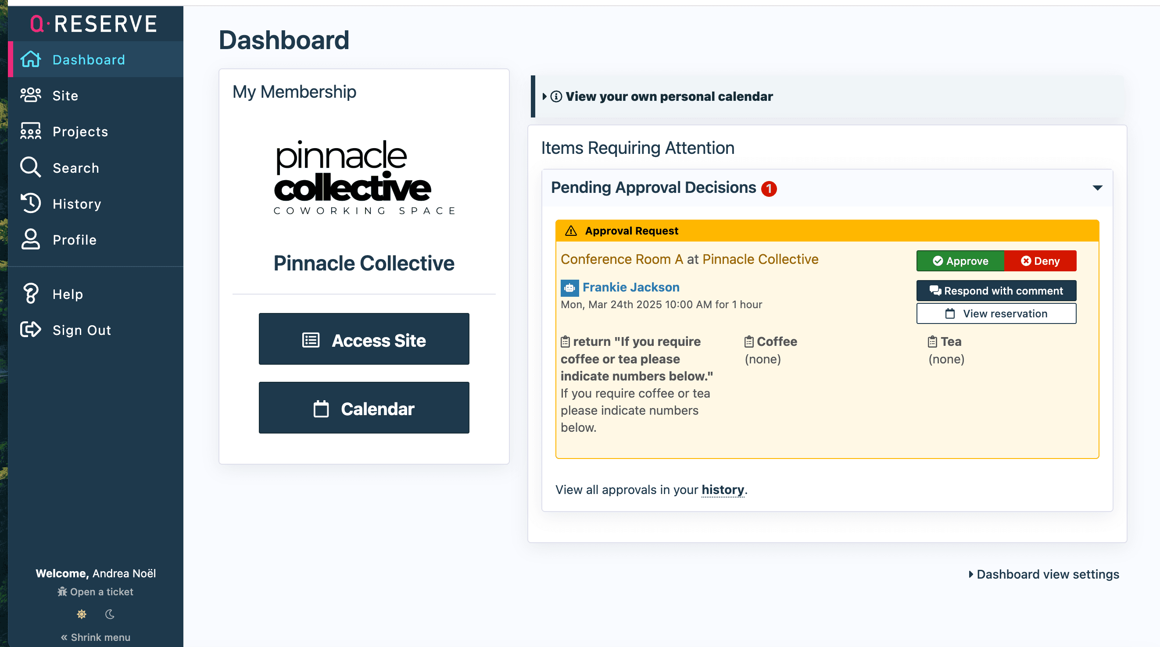
Task: Click the Site people icon
Action: [x=31, y=96]
